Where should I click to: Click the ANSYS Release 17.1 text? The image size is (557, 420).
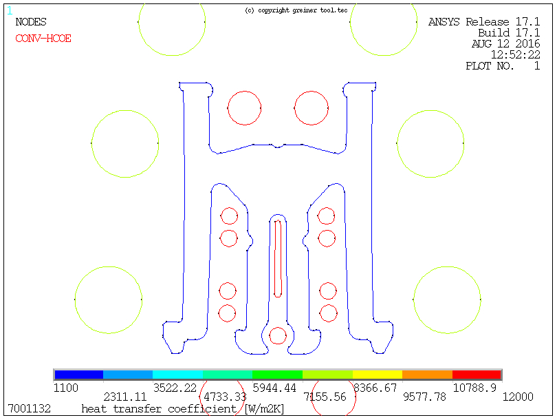tap(484, 22)
